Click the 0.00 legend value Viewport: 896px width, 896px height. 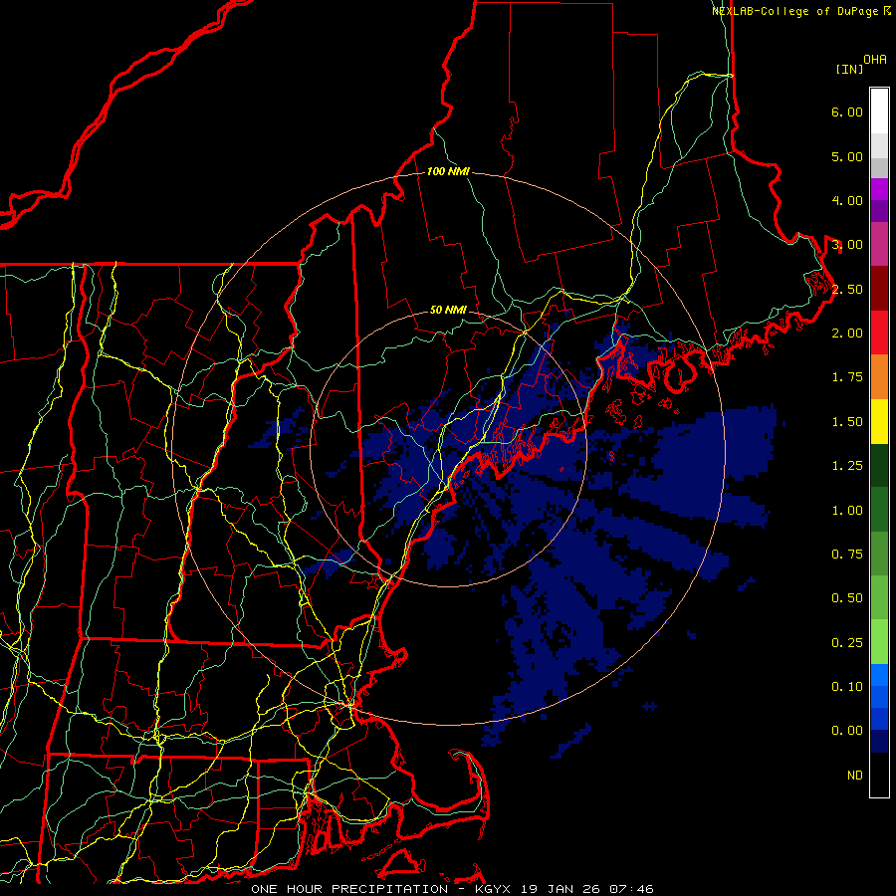[x=847, y=731]
